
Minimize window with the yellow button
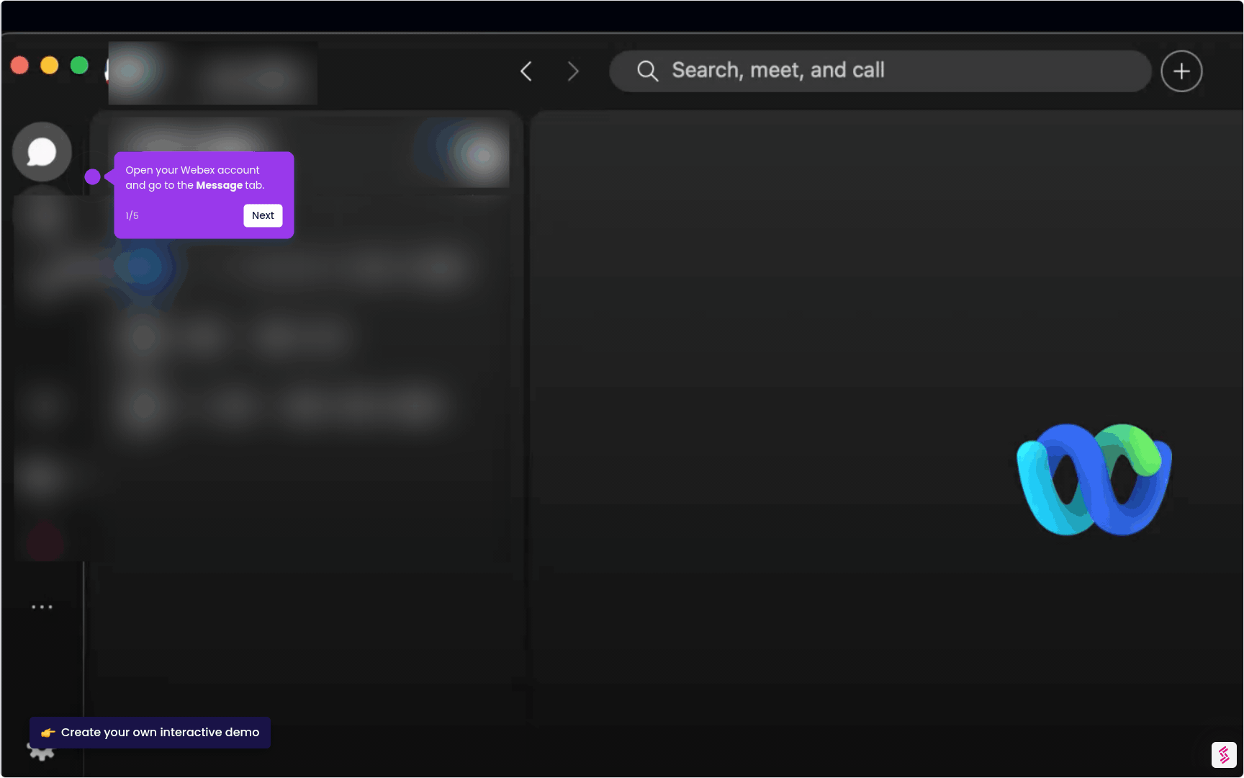coord(49,66)
